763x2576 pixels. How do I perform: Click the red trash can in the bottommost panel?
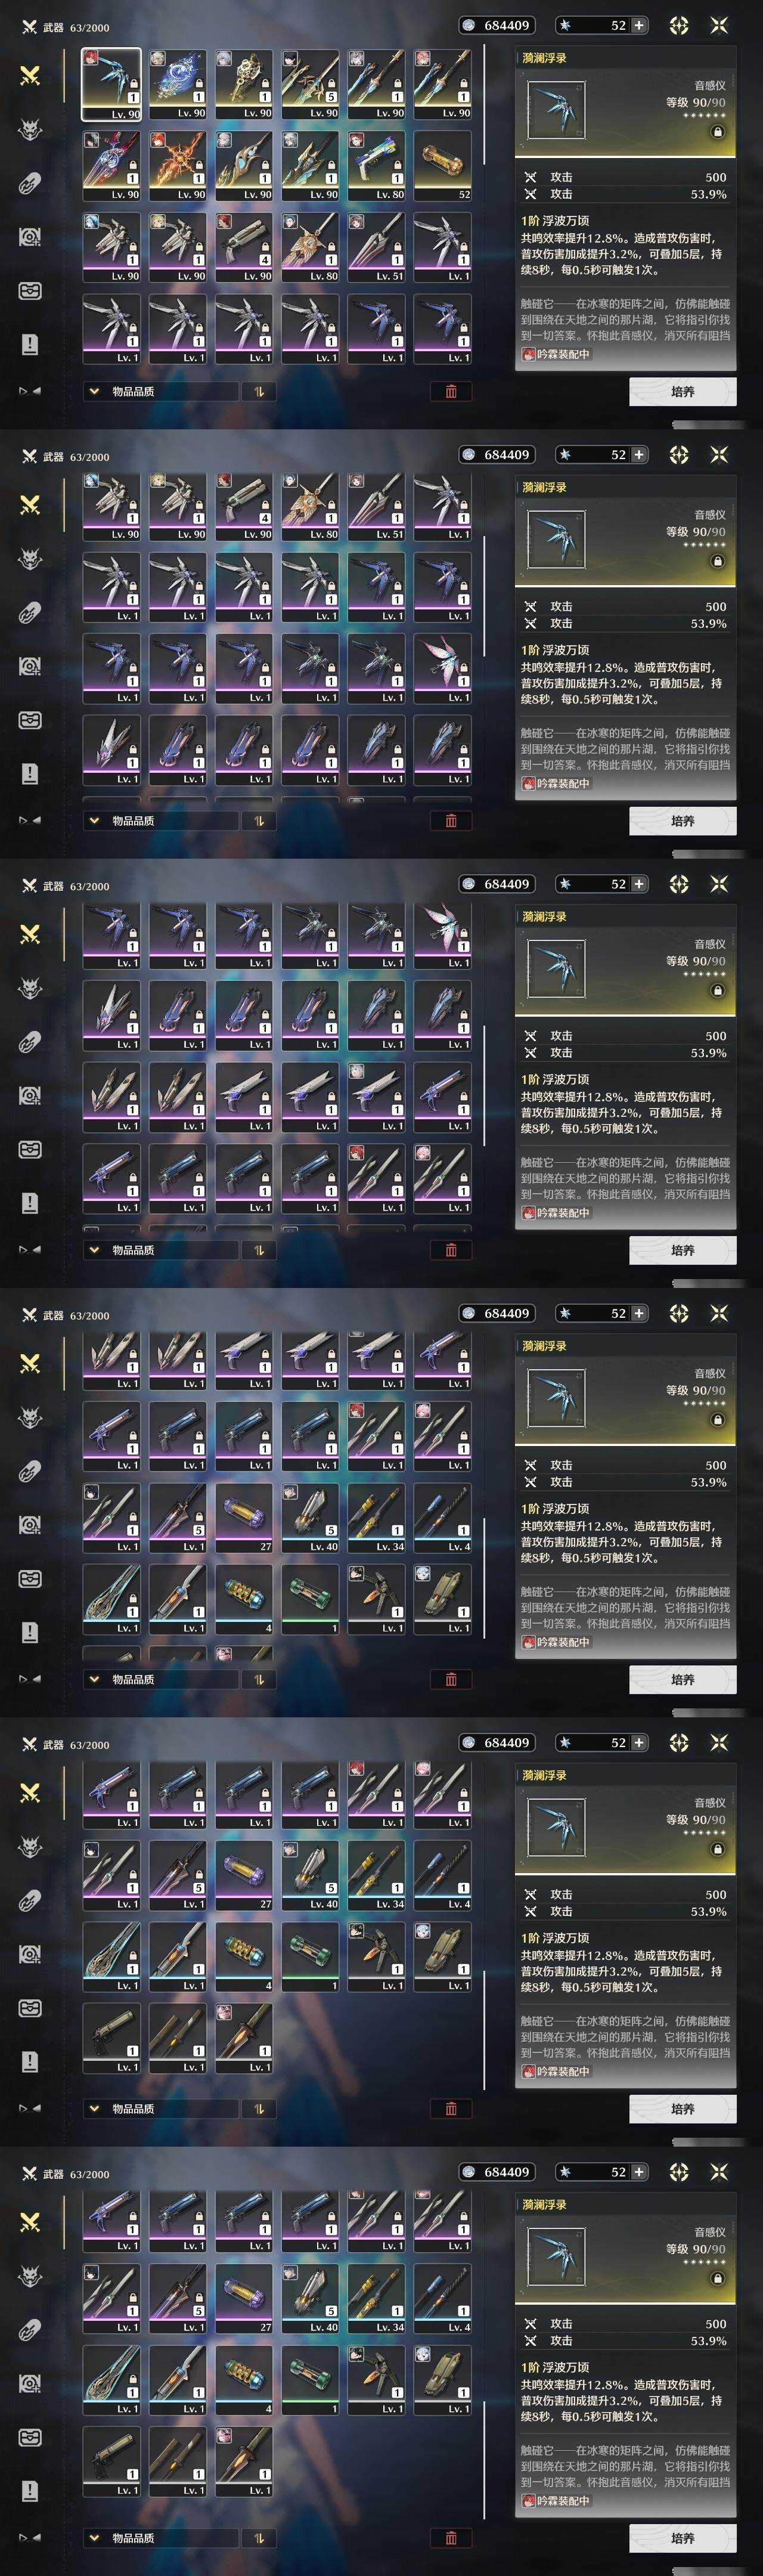coord(451,2537)
